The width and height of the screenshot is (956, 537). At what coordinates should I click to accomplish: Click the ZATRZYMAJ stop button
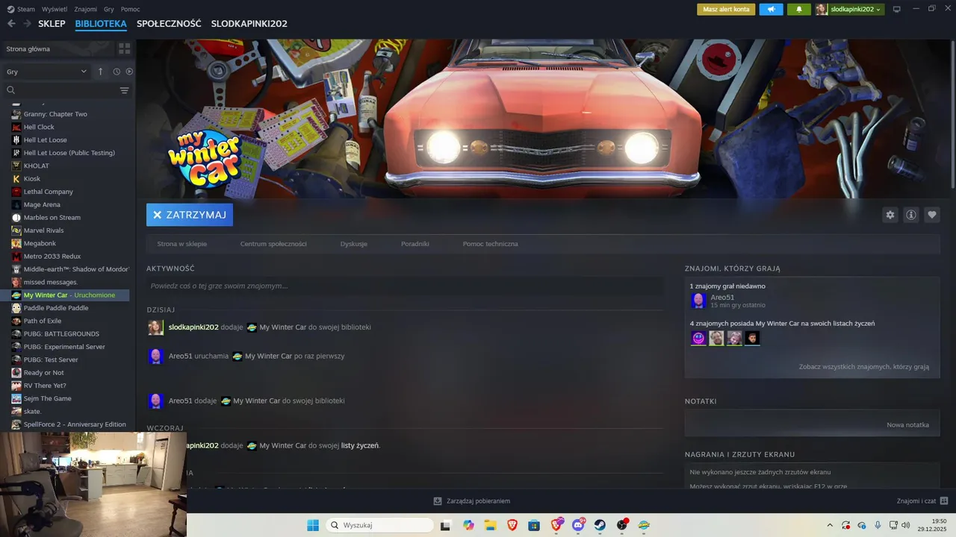pyautogui.click(x=190, y=215)
